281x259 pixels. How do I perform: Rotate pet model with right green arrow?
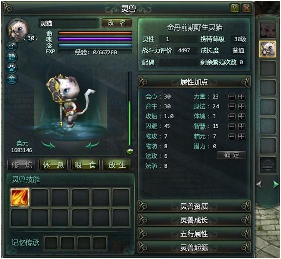[x=92, y=145]
